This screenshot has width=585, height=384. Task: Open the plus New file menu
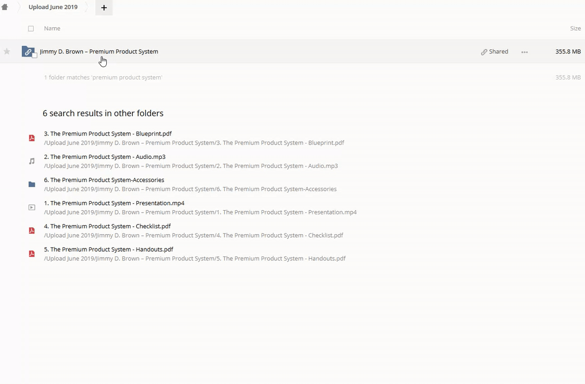(x=104, y=7)
